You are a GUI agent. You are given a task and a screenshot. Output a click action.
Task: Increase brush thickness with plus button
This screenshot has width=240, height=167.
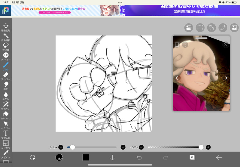tap(123, 147)
